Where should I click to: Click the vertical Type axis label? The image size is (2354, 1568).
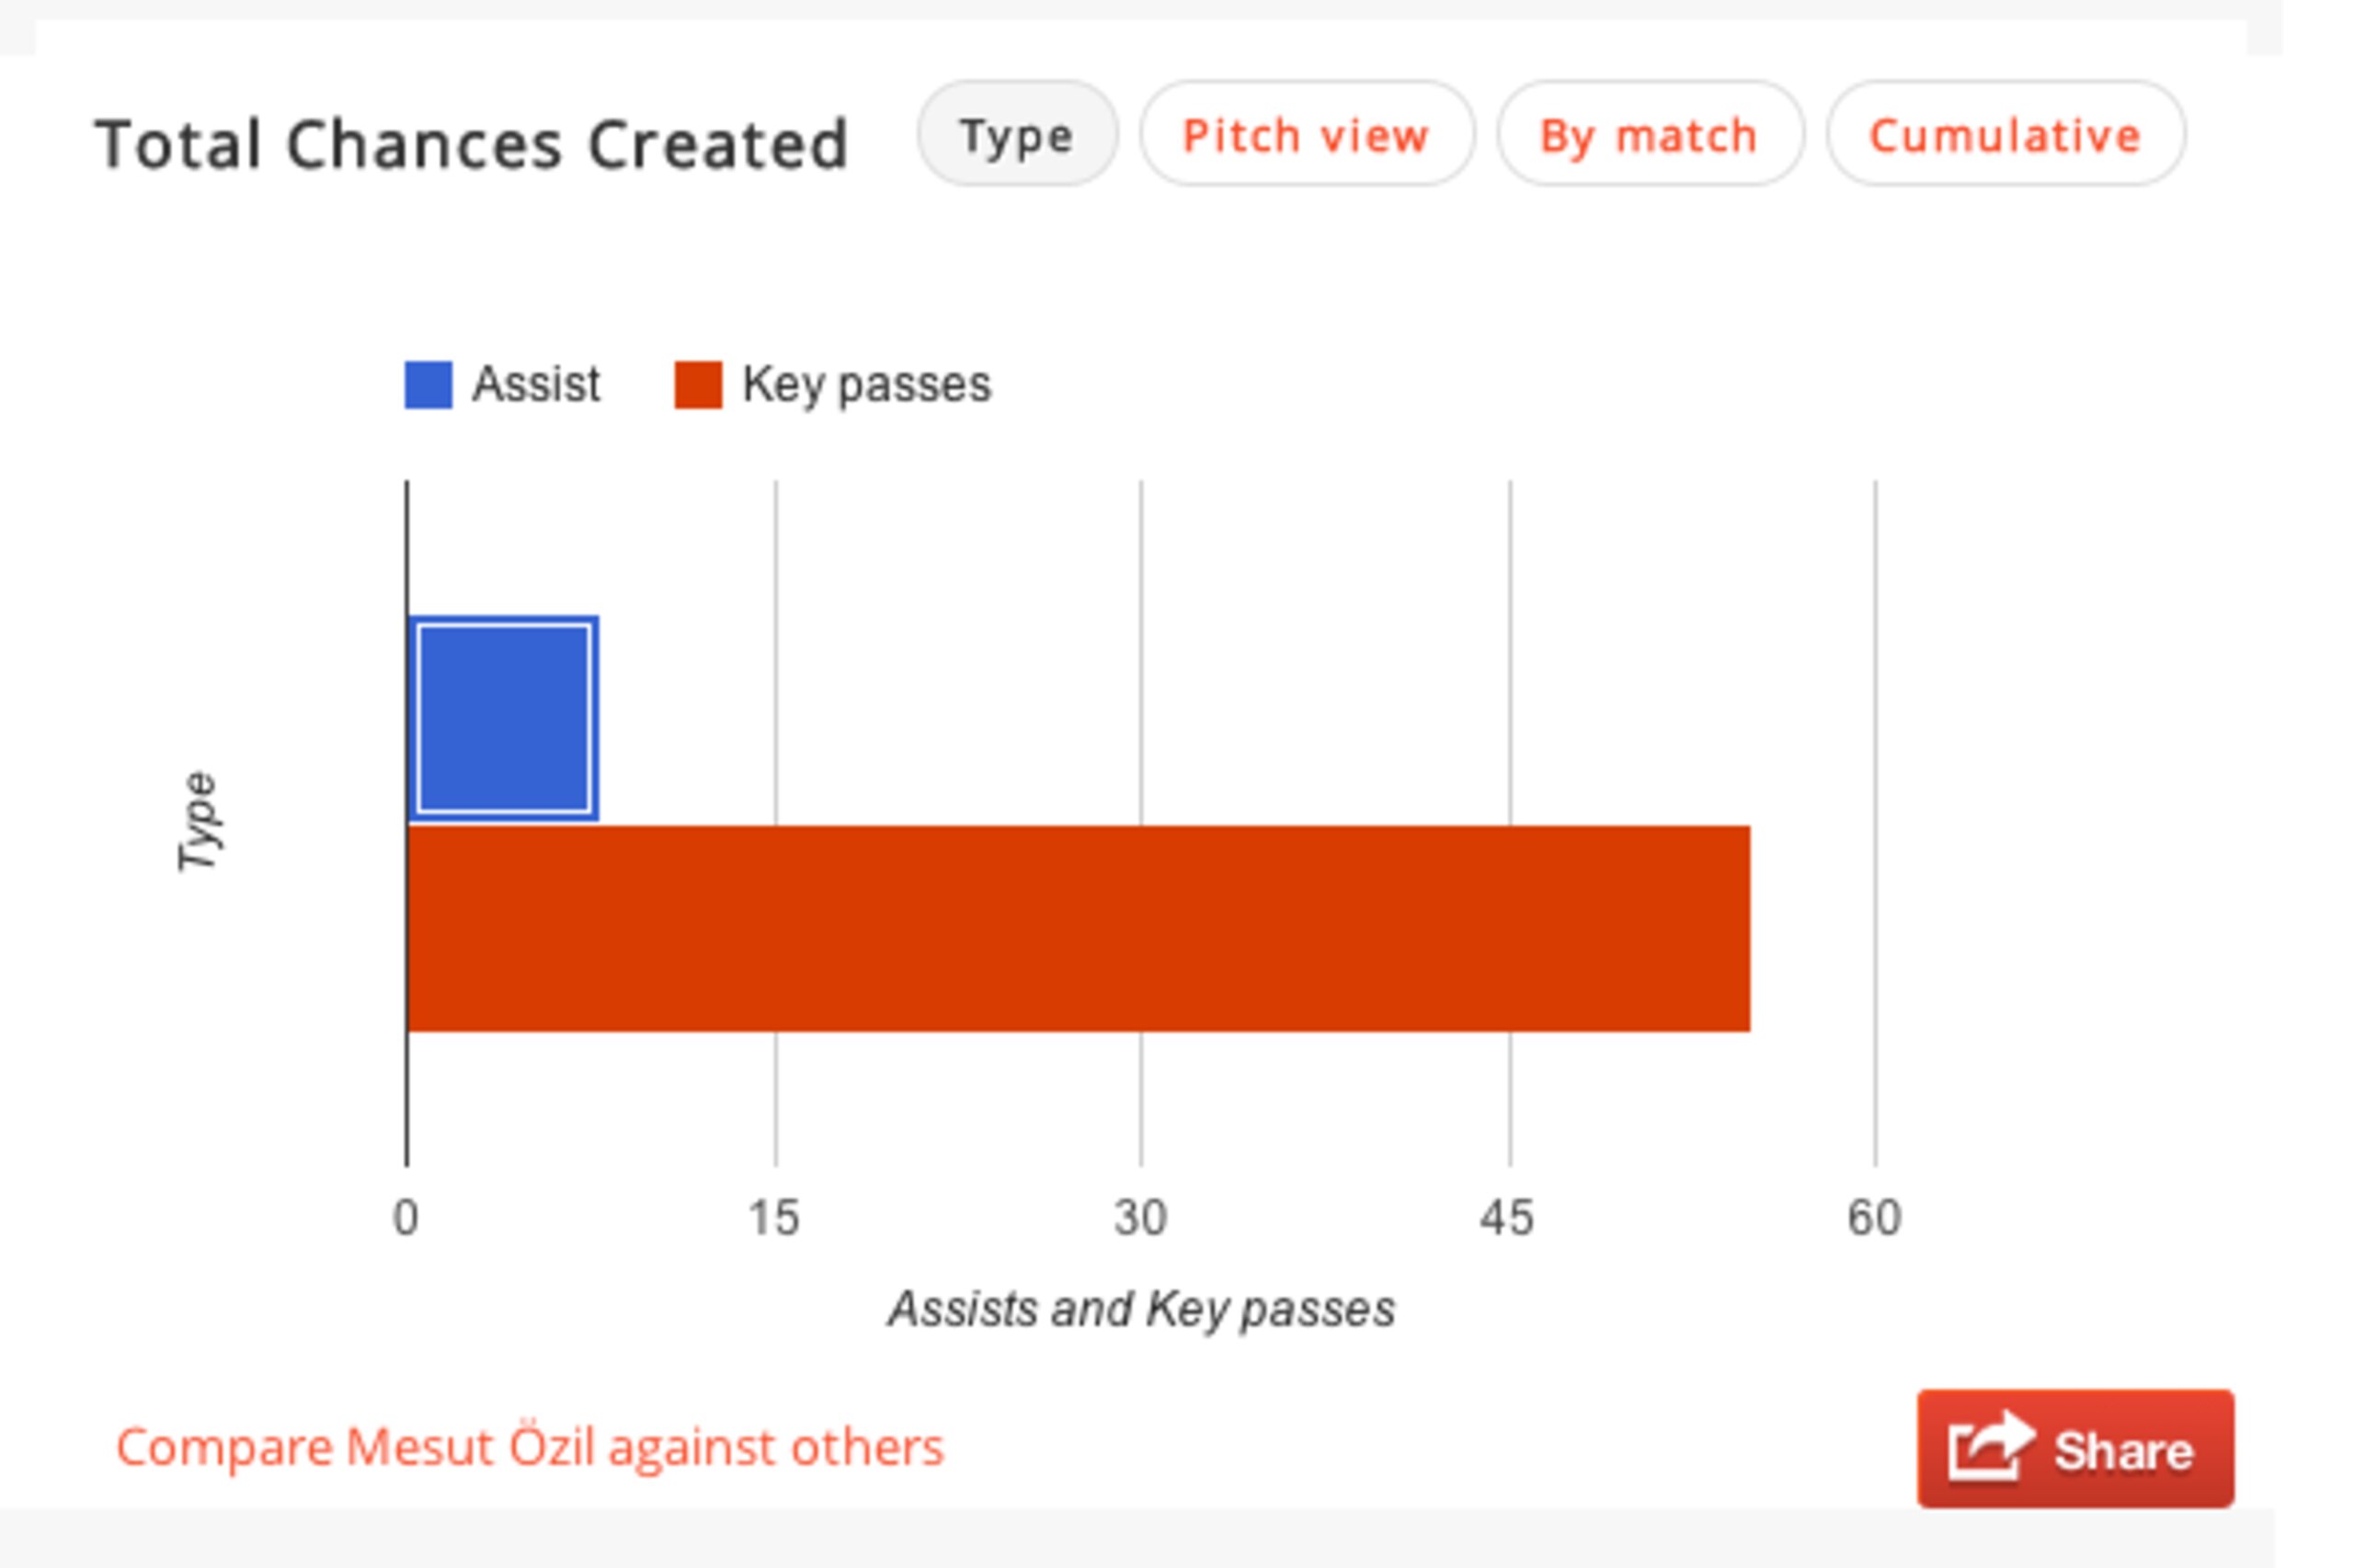(x=199, y=821)
